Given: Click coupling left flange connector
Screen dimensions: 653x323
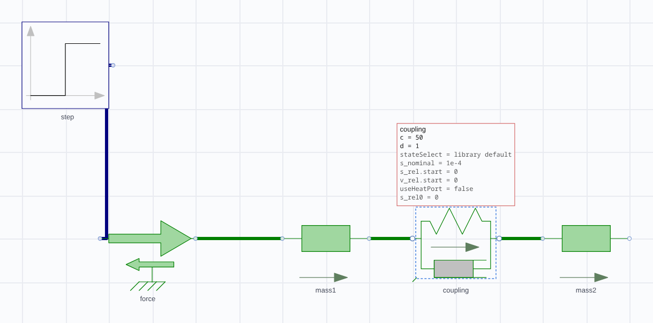Looking at the screenshot, I should [x=412, y=239].
